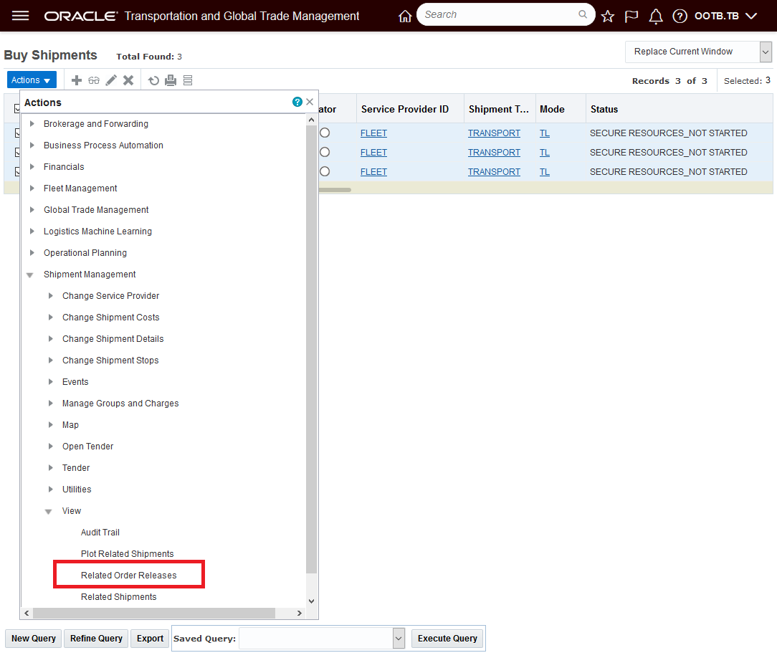The image size is (777, 663).
Task: Click the glasses view icon
Action: pos(94,80)
